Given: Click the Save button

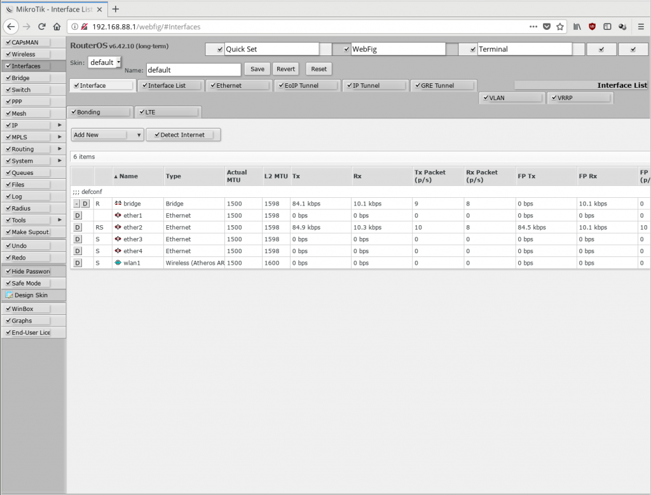Looking at the screenshot, I should [x=257, y=69].
